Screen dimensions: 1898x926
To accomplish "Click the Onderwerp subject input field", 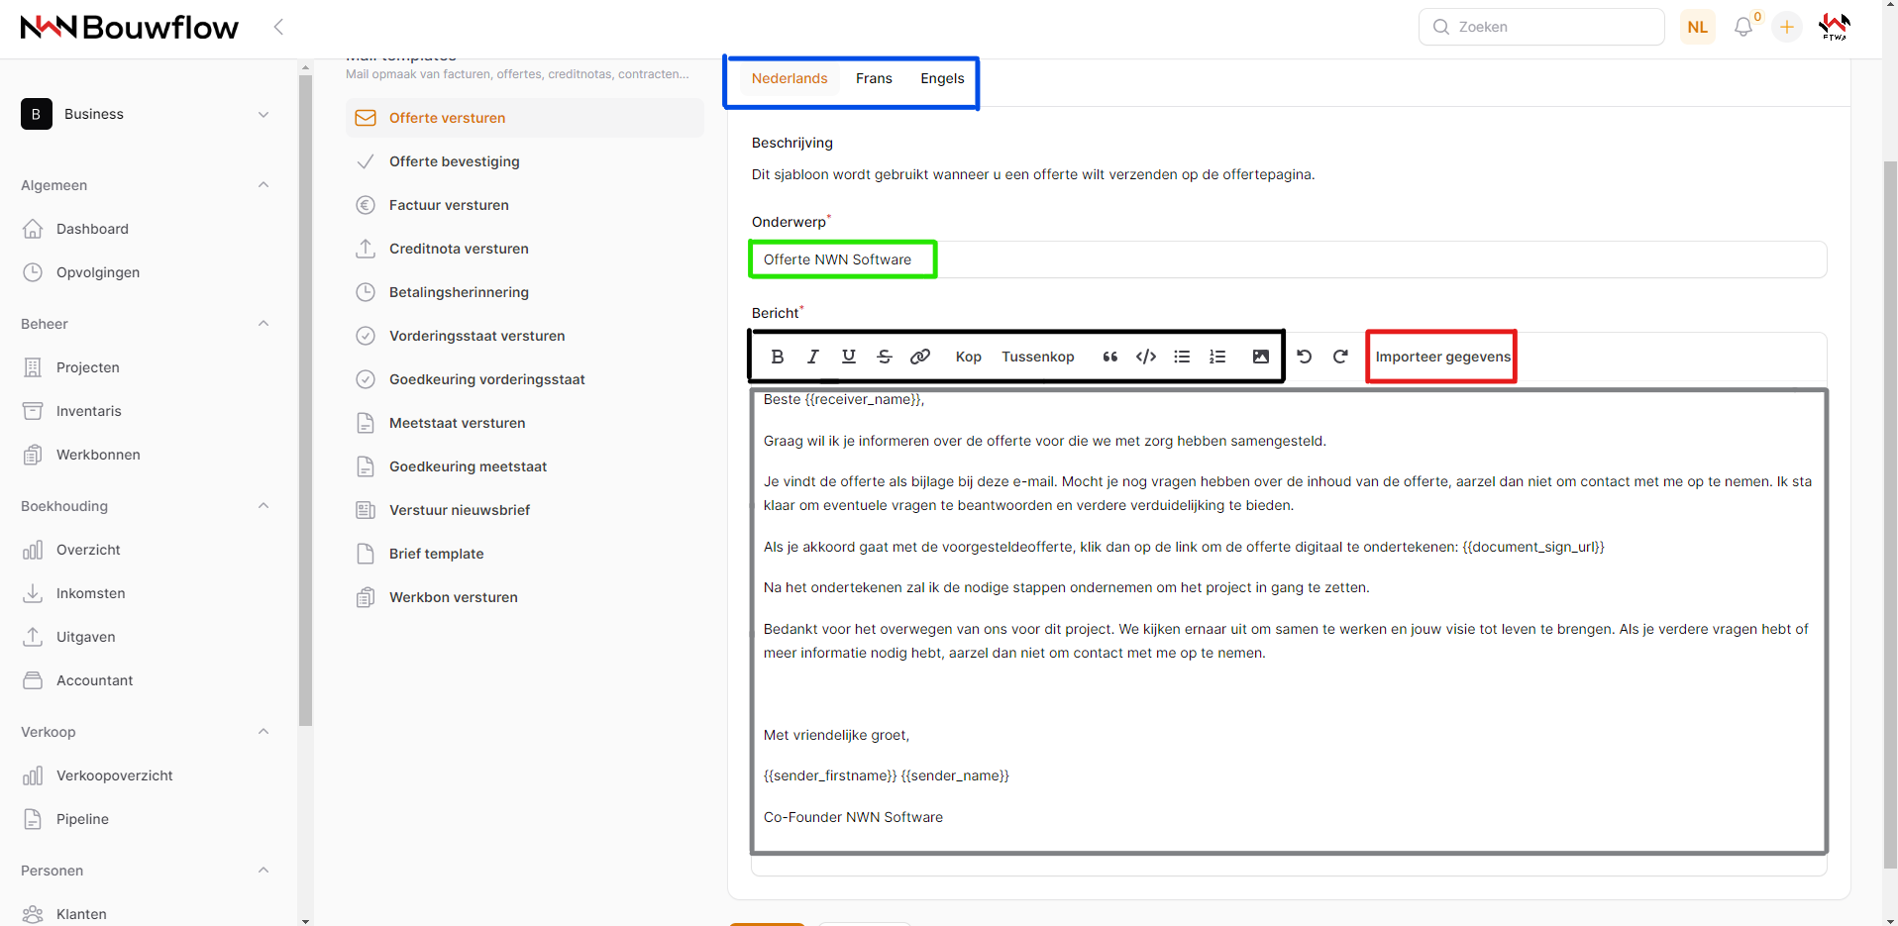I will pos(1288,259).
